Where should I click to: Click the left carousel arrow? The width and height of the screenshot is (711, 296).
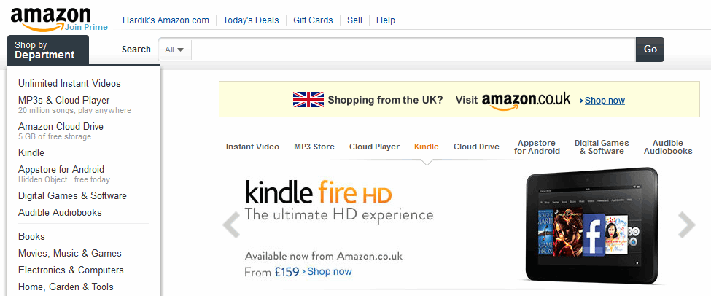[231, 225]
